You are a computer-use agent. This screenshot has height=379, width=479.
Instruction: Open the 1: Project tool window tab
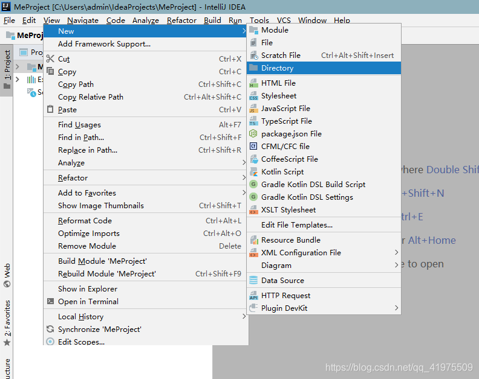click(x=7, y=69)
